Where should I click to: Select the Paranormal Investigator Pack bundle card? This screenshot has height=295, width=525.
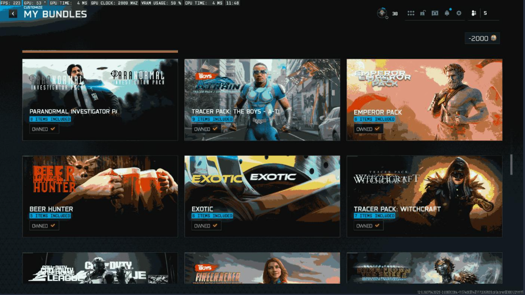100,99
